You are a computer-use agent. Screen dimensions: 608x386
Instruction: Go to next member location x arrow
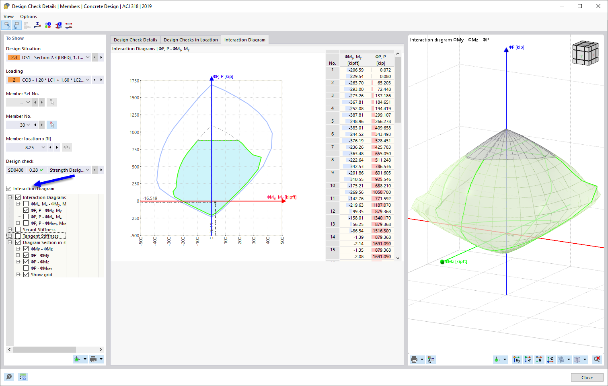(x=57, y=148)
